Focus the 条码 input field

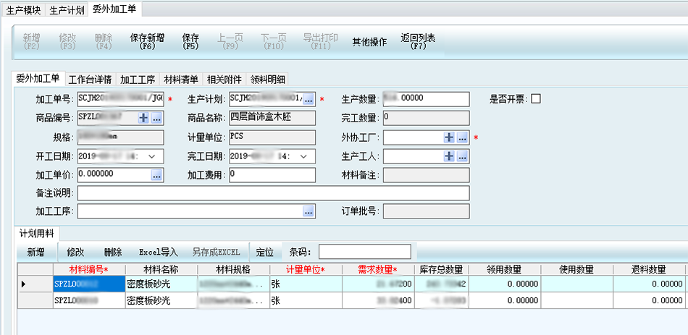[365, 252]
